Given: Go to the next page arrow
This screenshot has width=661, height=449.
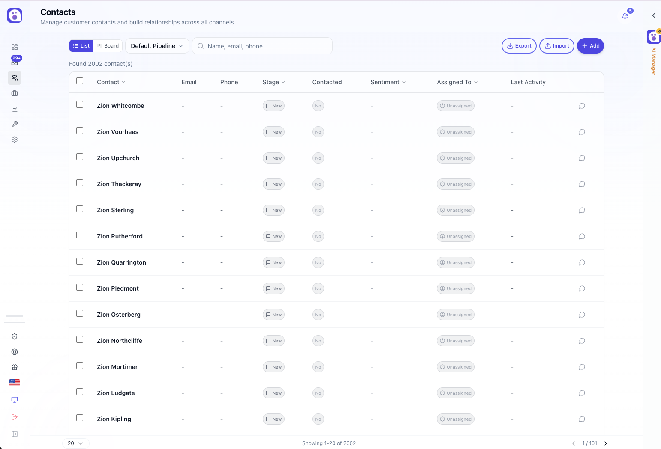Looking at the screenshot, I should point(606,443).
